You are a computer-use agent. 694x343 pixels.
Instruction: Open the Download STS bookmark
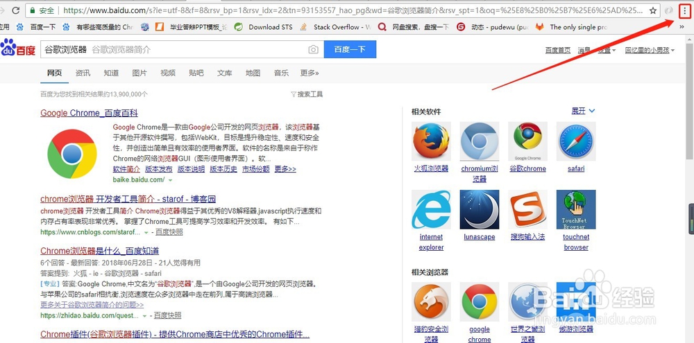264,27
